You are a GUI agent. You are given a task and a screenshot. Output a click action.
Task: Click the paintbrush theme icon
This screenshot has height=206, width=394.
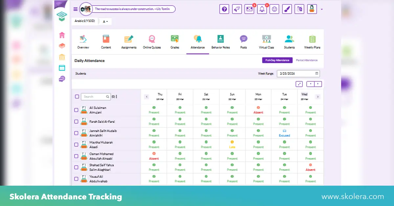pyautogui.click(x=287, y=9)
